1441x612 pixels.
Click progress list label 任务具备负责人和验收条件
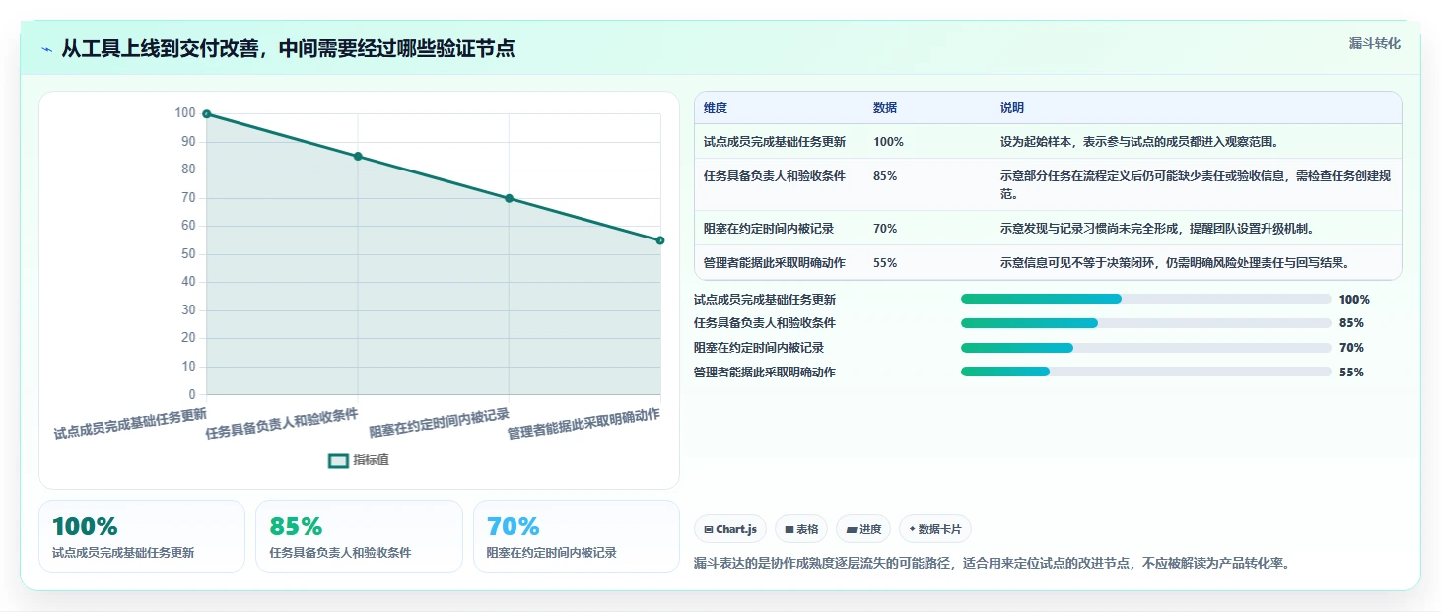pyautogui.click(x=765, y=323)
